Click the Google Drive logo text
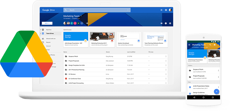Screen dimensions: 231x112 click(x=48, y=10)
